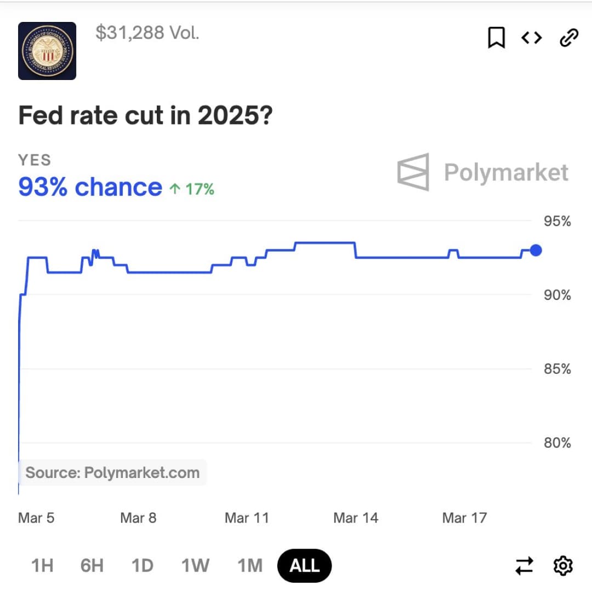
Task: Switch chart to 1H timeframe
Action: pyautogui.click(x=42, y=565)
